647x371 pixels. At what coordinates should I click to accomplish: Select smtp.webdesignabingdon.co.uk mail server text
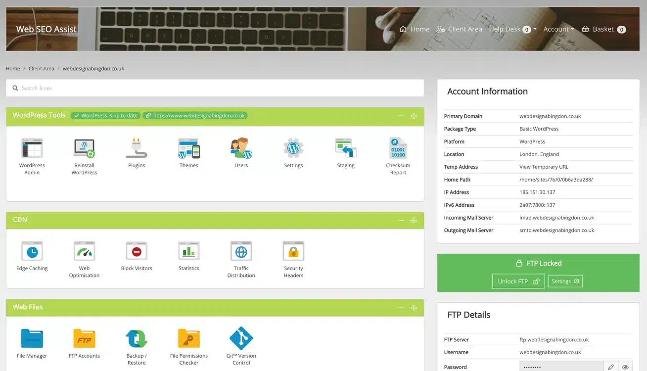tap(557, 231)
